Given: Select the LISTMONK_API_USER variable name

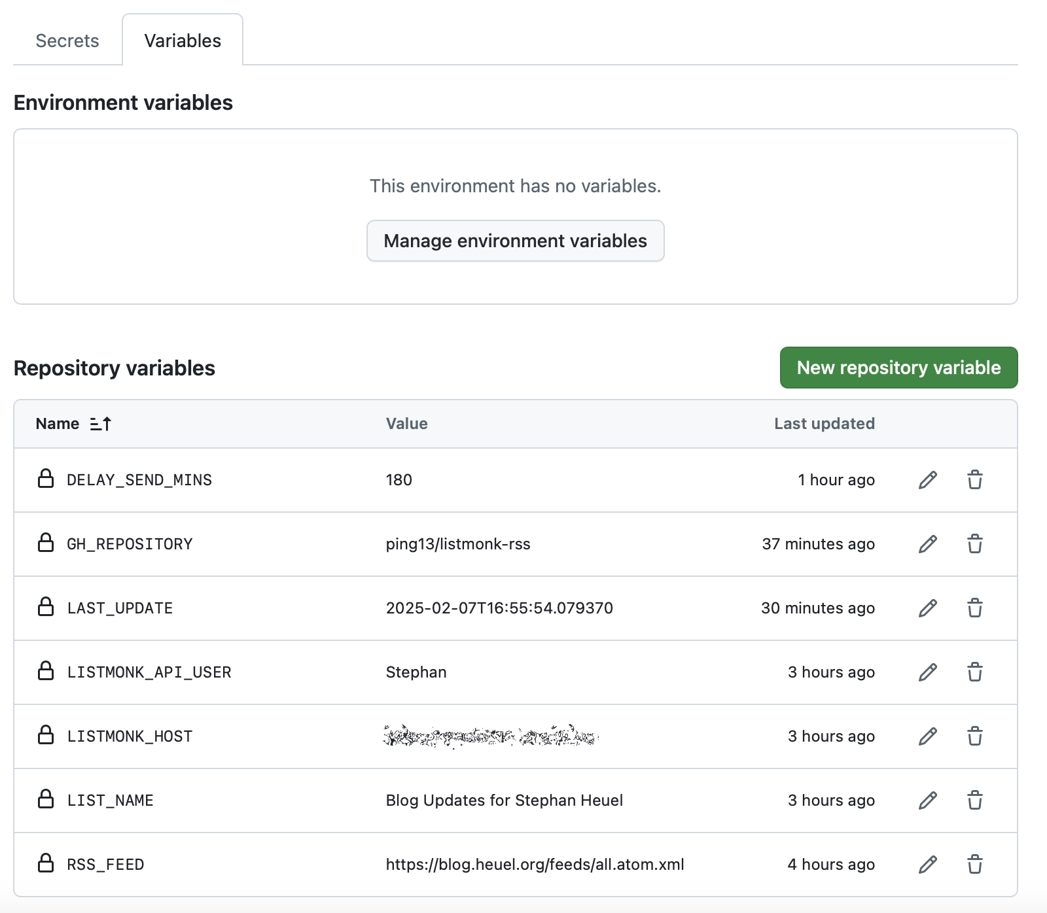Looking at the screenshot, I should pyautogui.click(x=149, y=672).
